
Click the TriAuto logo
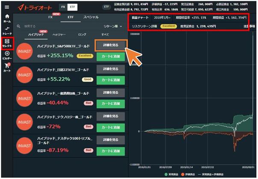coord(35,7)
